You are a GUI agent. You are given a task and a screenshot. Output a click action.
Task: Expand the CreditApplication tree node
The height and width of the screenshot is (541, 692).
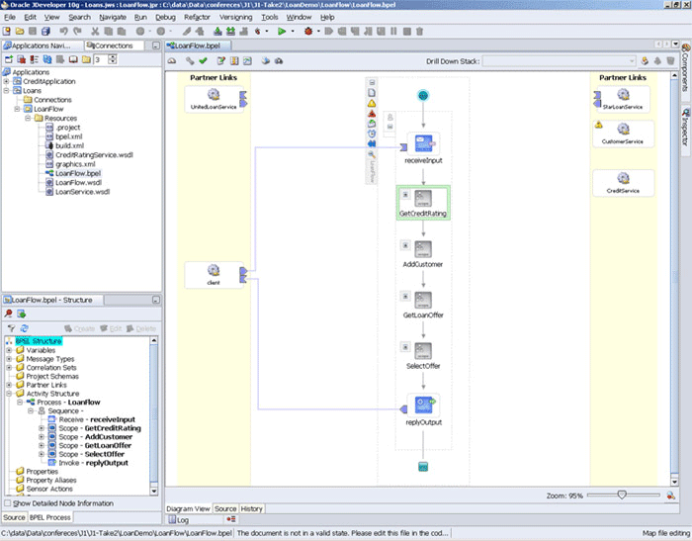tap(7, 81)
